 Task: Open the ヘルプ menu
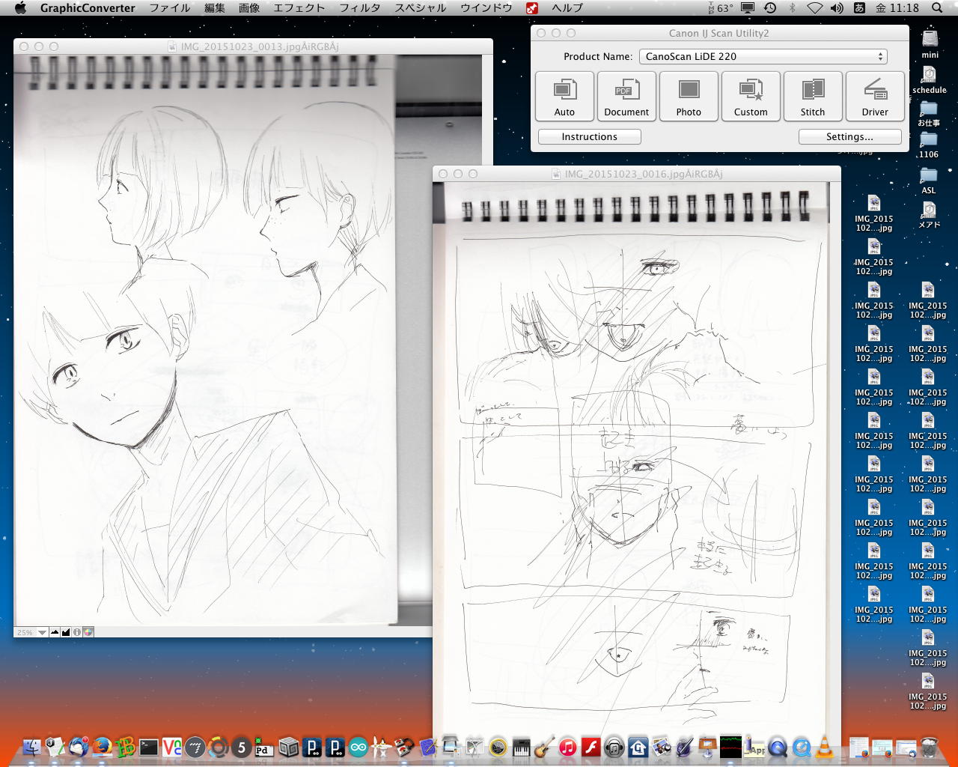click(x=567, y=8)
